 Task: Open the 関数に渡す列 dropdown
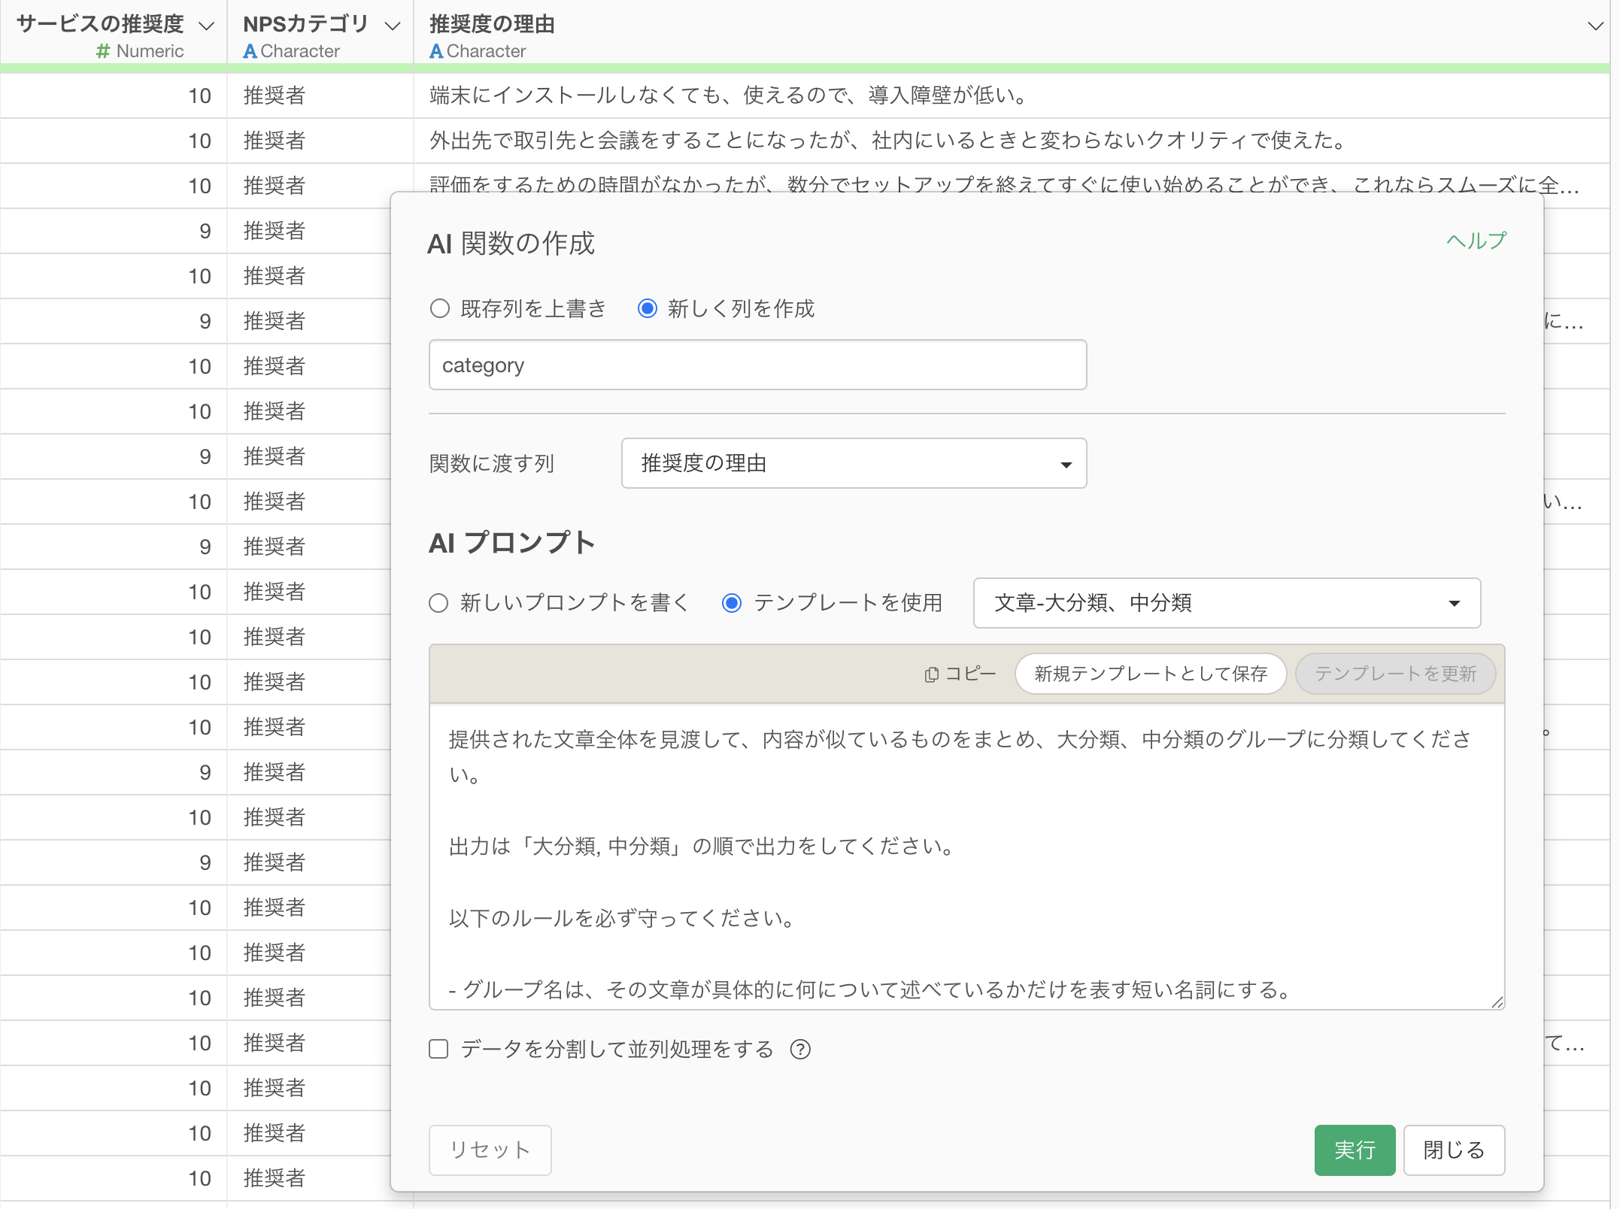click(854, 463)
